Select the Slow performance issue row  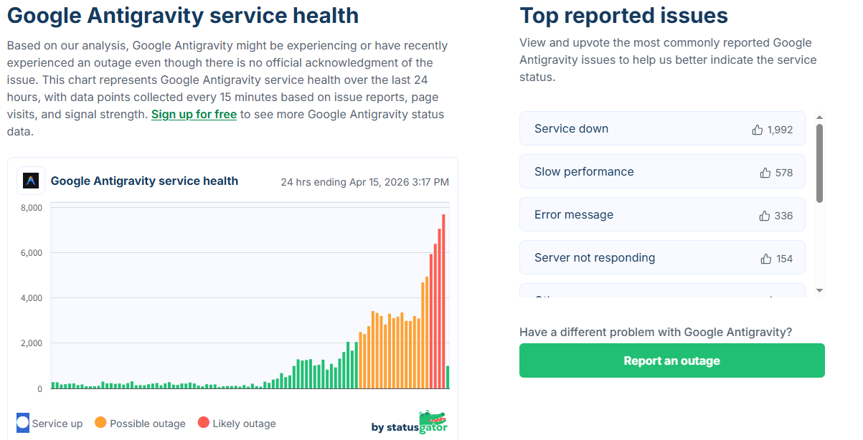(x=662, y=171)
